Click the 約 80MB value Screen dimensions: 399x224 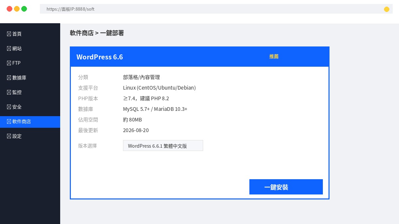(132, 120)
